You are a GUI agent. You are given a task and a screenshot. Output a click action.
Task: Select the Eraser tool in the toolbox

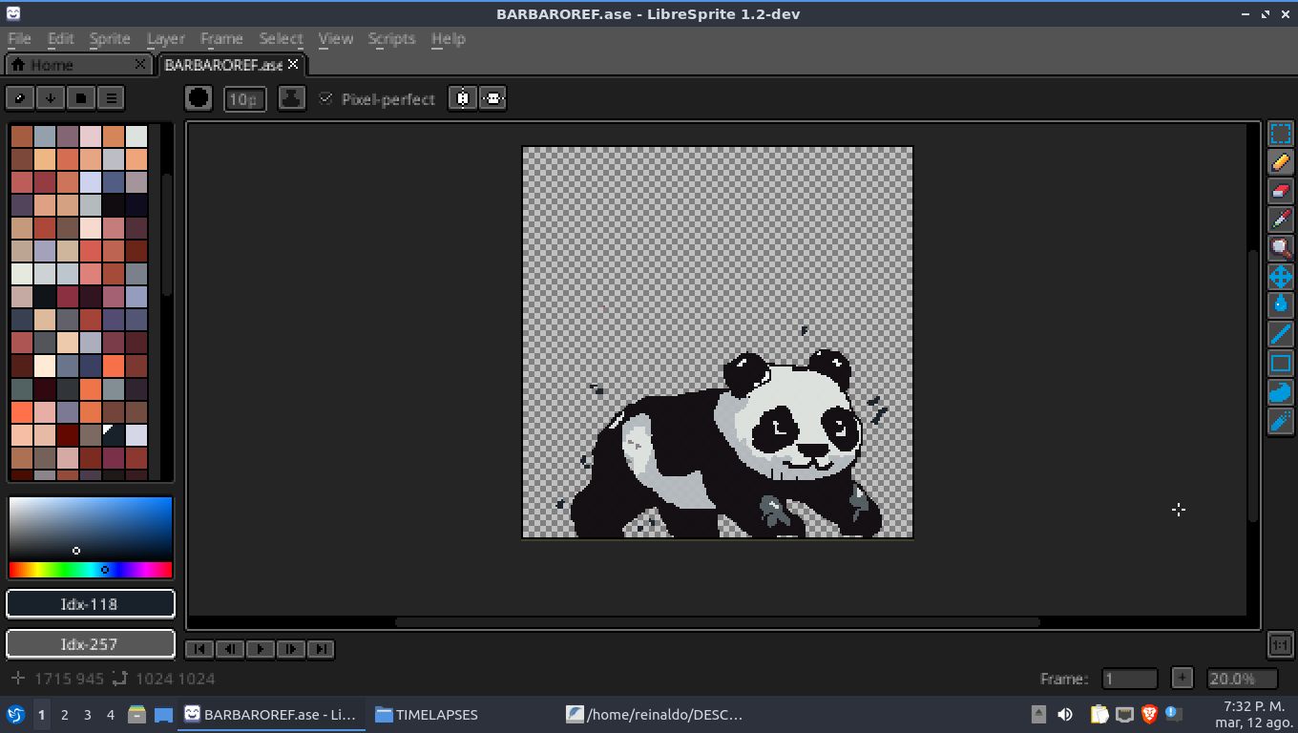coord(1281,191)
